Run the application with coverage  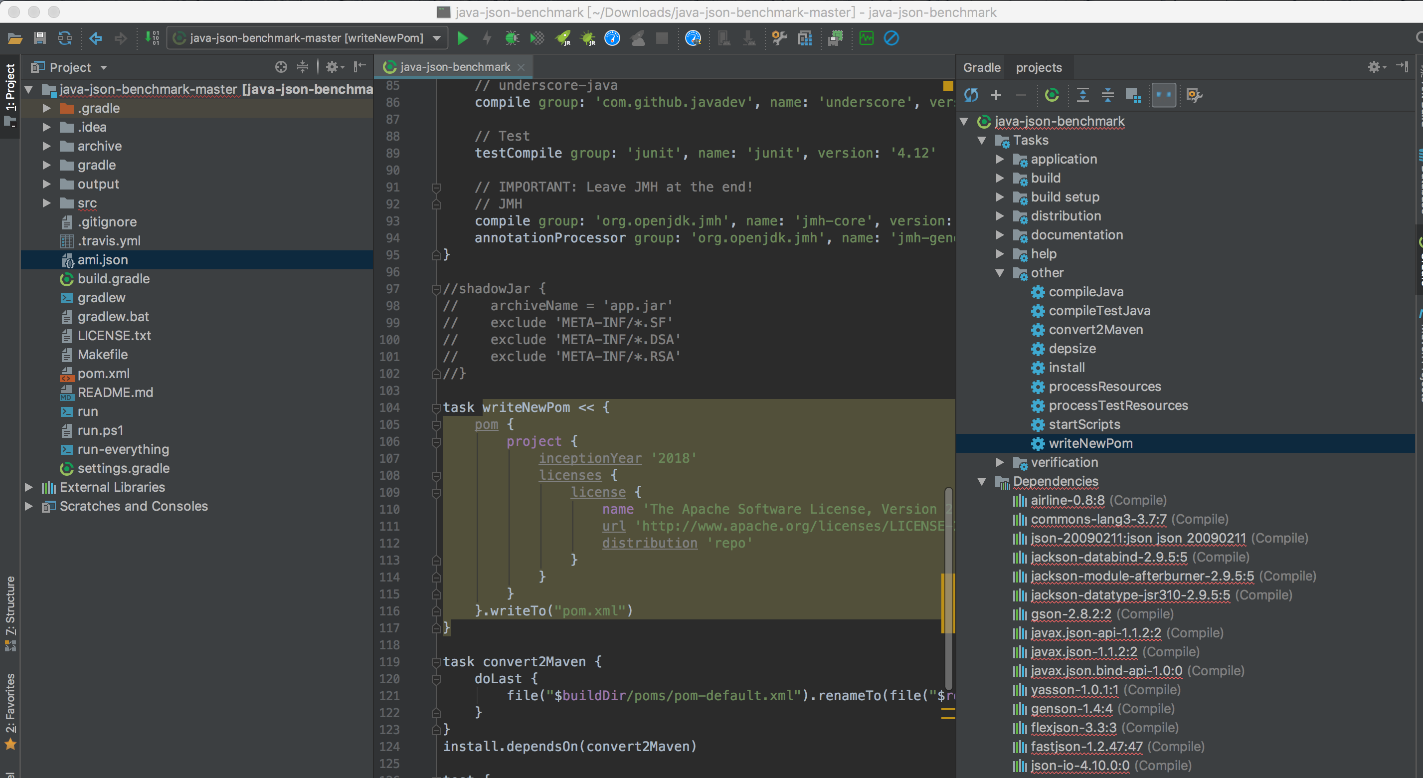click(x=536, y=38)
